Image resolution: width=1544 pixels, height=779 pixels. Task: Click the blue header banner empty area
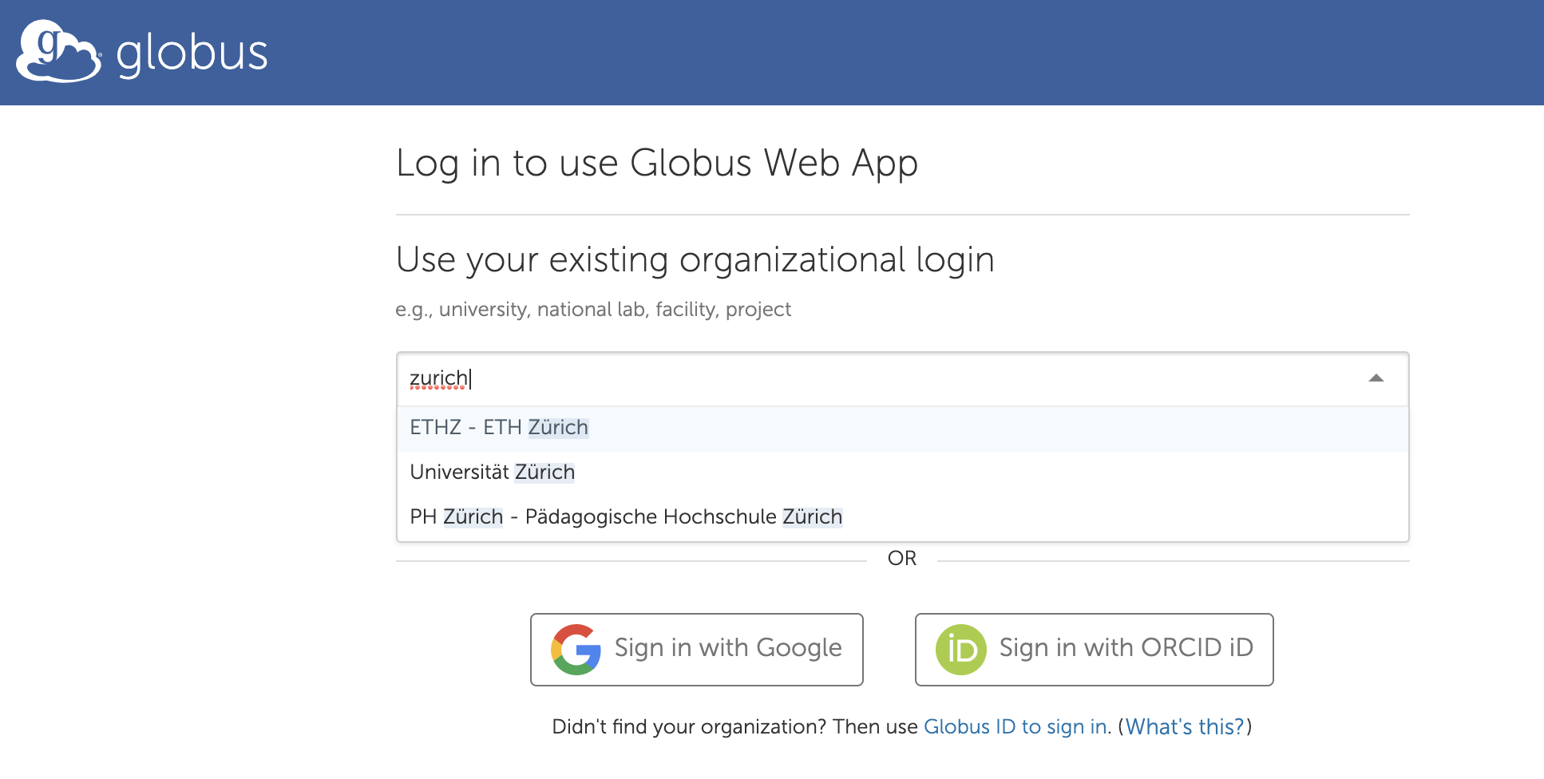click(x=878, y=53)
